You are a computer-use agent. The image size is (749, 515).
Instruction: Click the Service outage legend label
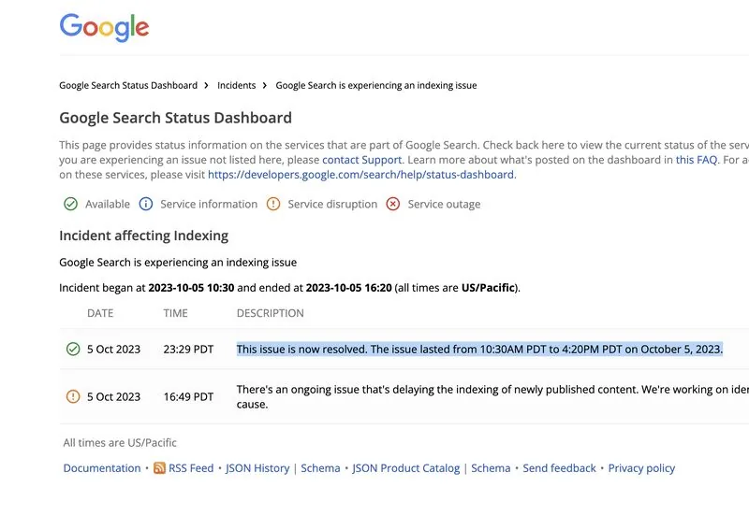444,204
